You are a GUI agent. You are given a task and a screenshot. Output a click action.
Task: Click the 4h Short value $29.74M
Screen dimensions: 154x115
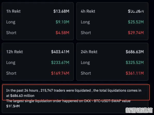[x=136, y=33]
